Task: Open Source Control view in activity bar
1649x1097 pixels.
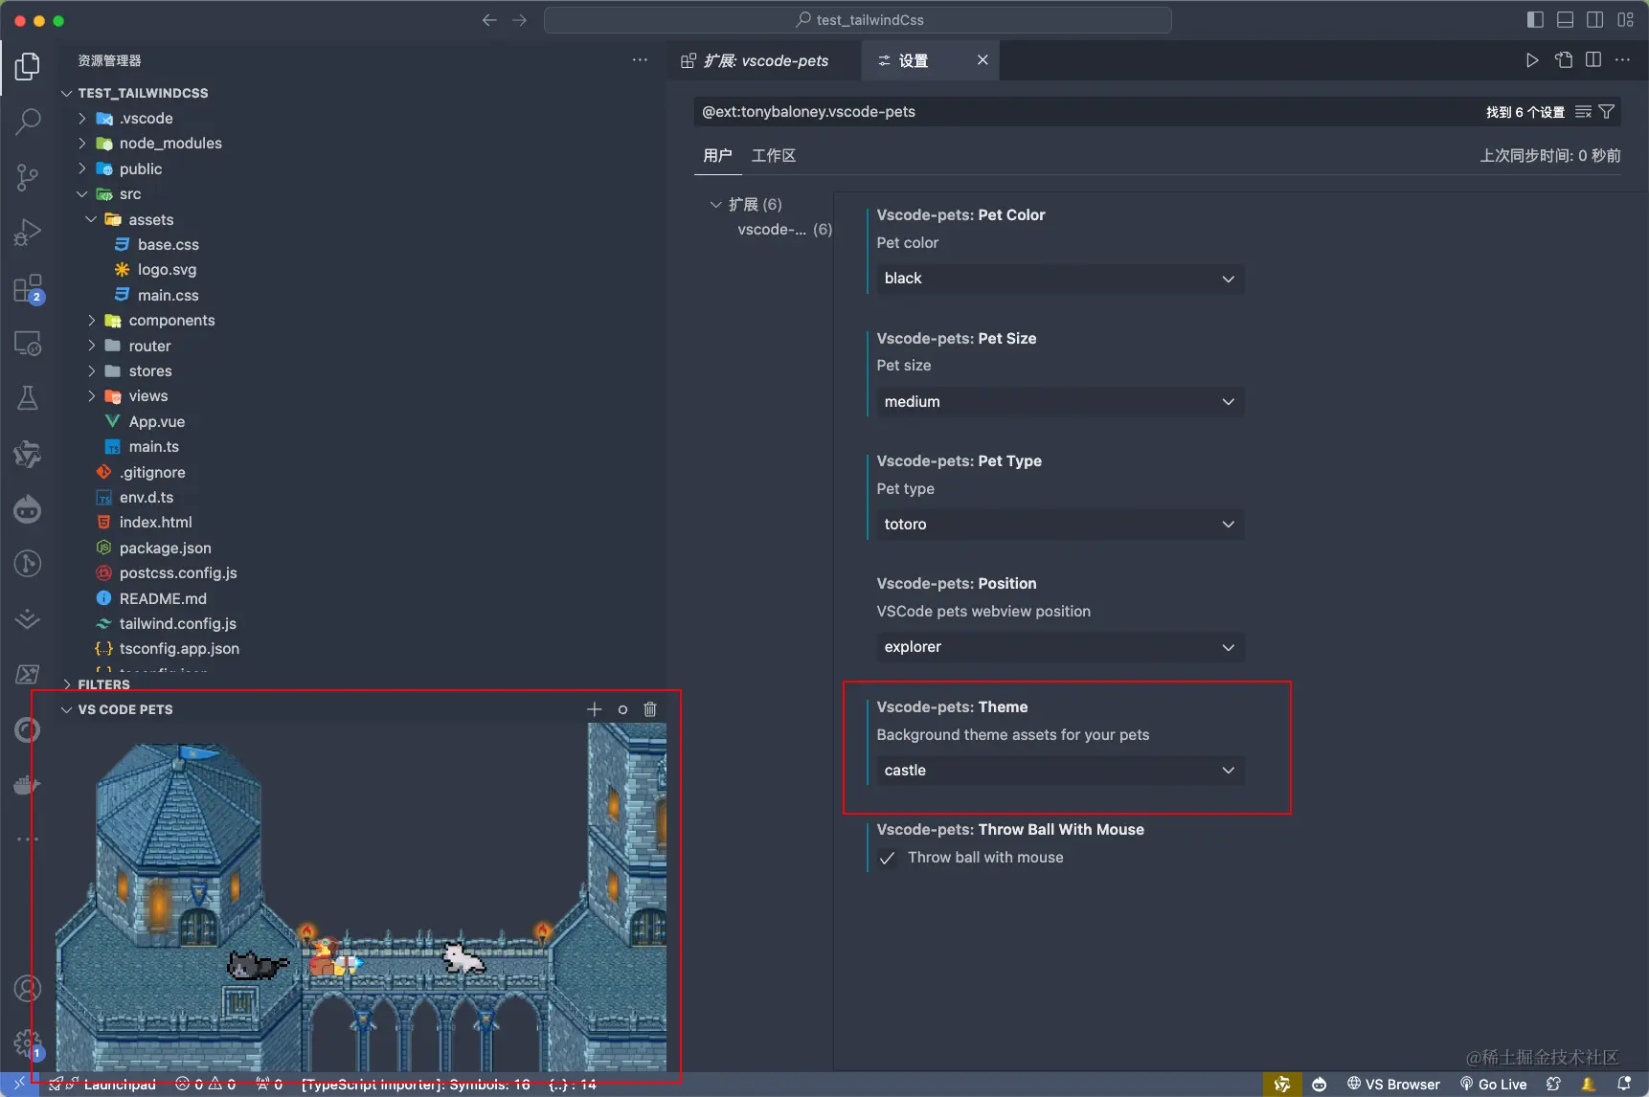Action: (28, 177)
